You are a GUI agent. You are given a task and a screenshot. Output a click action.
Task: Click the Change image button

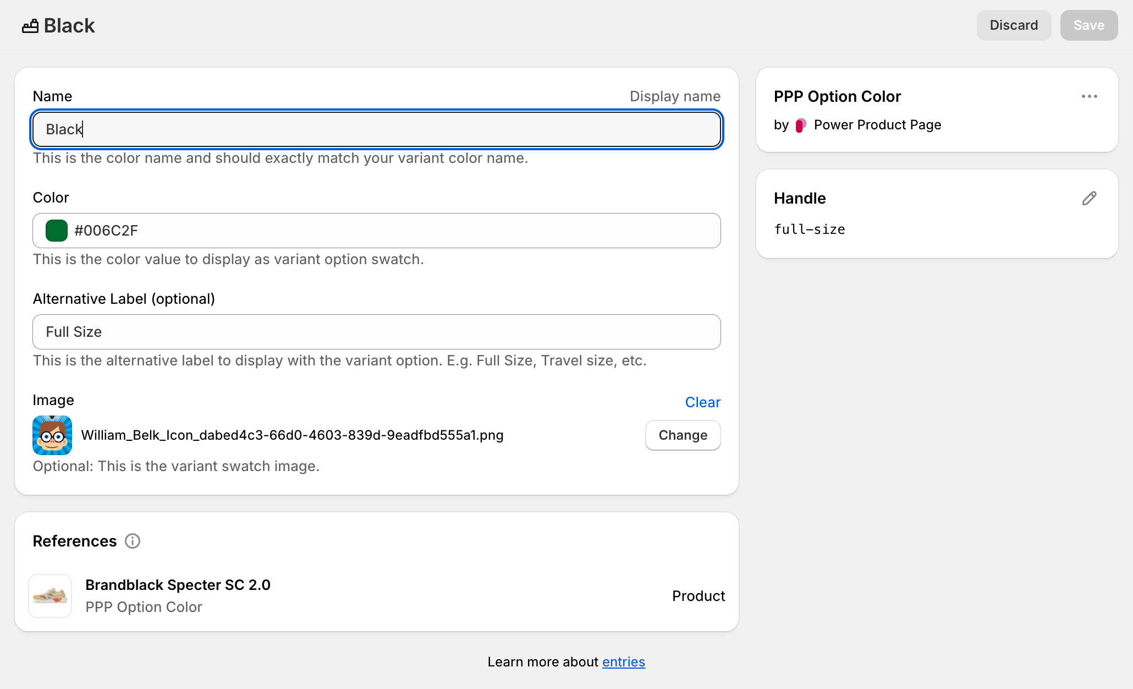pyautogui.click(x=683, y=435)
